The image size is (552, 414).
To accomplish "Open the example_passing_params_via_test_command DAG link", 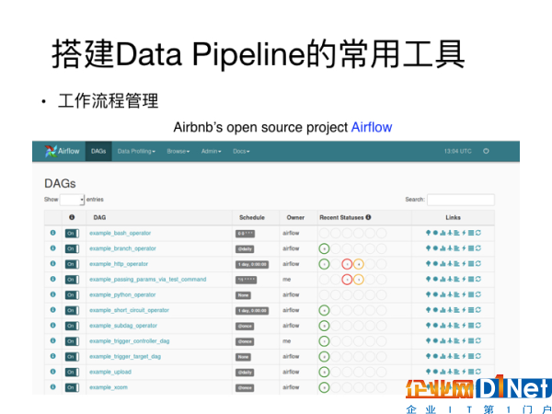I will point(148,280).
